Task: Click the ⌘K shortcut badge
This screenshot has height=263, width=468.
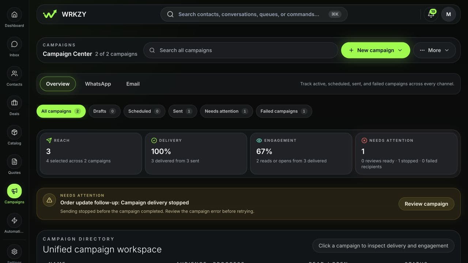Action: pyautogui.click(x=335, y=14)
